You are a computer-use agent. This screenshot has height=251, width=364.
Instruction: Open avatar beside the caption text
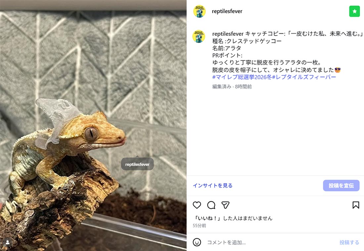click(x=199, y=36)
